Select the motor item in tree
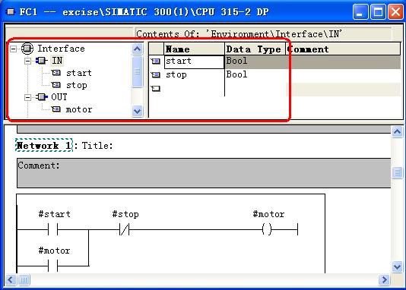This screenshot has height=290, width=406. (x=79, y=109)
